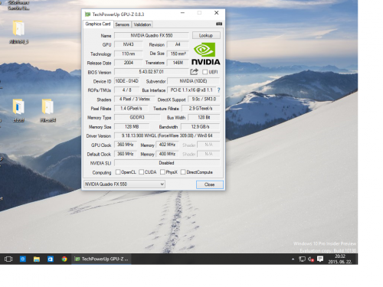Click the NVIDIA SLI field showing Disabled
This screenshot has height=287, width=383.
tap(167, 163)
